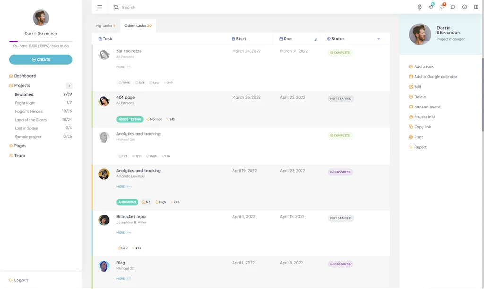This screenshot has height=289, width=484.
Task: Click the Print action in the right panel
Action: click(418, 137)
